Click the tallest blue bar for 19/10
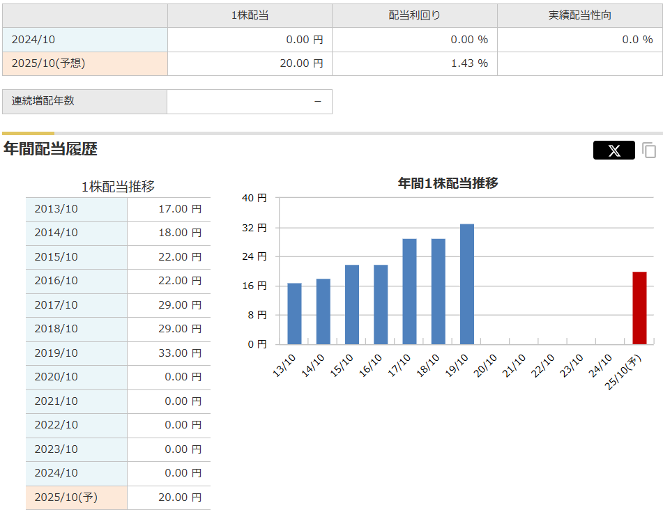Image resolution: width=663 pixels, height=510 pixels. pyautogui.click(x=467, y=284)
